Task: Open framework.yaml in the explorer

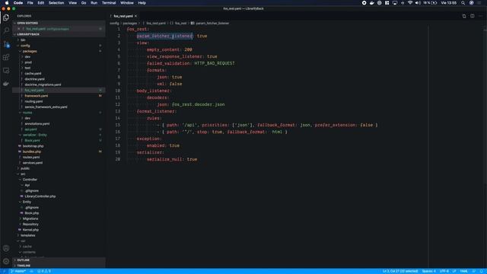Action: coord(36,96)
